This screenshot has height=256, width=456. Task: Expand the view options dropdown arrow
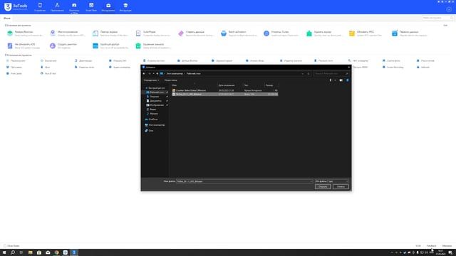[x=335, y=80]
